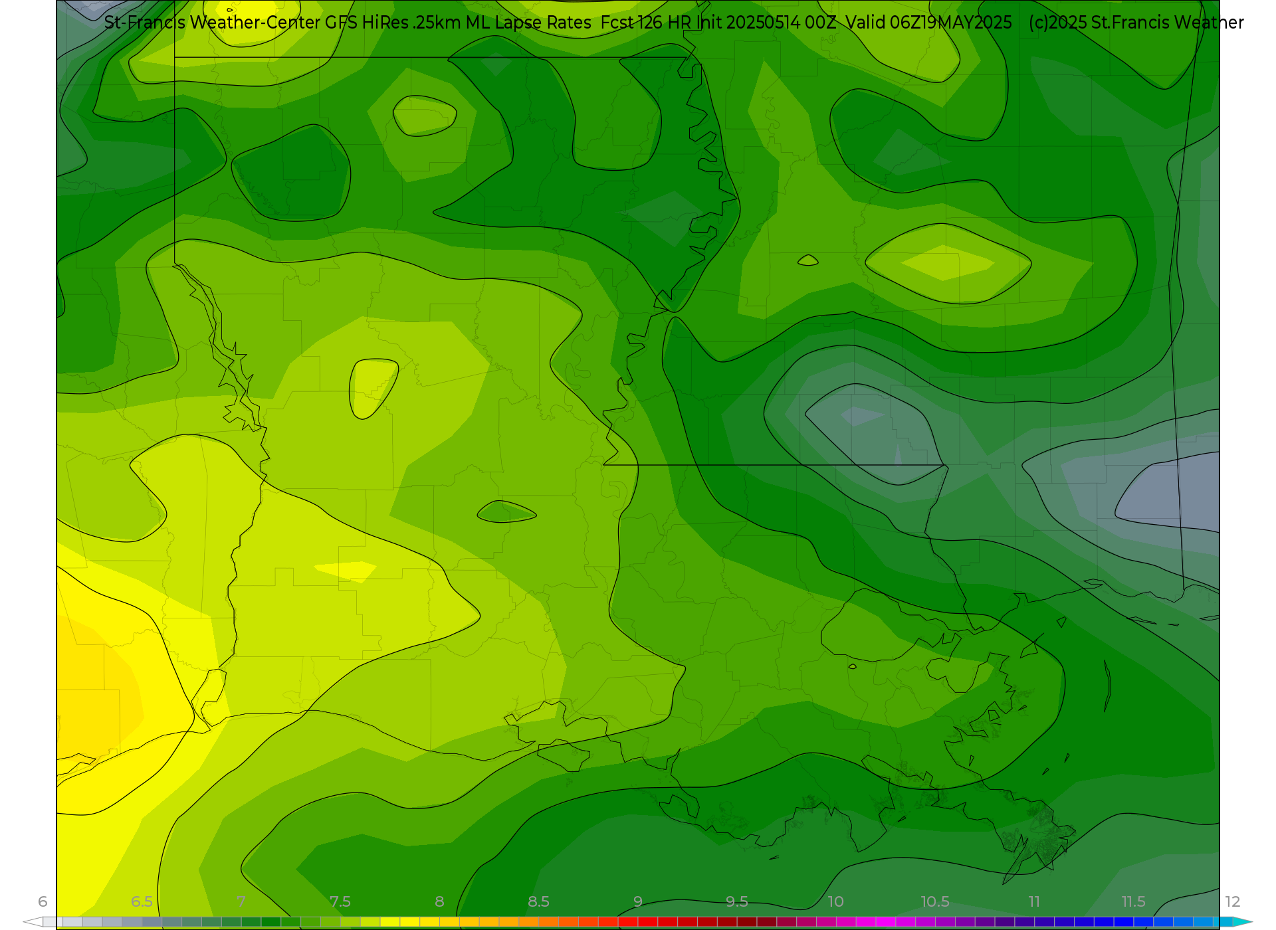
Task: Select the 11 tick label on the legend
Action: [1034, 901]
